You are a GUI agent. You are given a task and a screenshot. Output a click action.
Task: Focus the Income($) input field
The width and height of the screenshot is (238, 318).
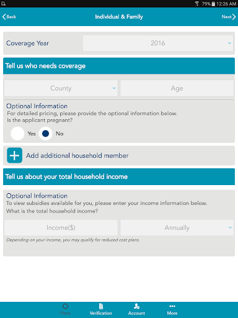pos(61,227)
